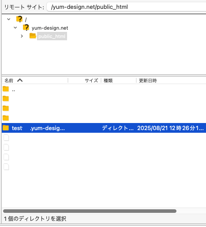This screenshot has height=227, width=206.
Task: Click the public_html folder icon in tree
Action: [33, 36]
